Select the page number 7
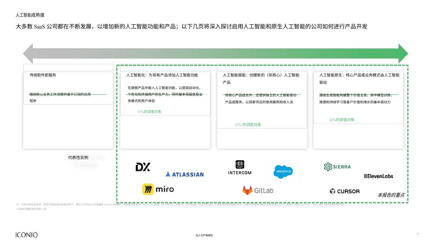The height and width of the screenshot is (244, 435). click(x=418, y=234)
